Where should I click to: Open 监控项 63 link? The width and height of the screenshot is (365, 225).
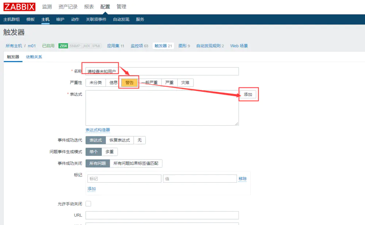[x=139, y=46]
